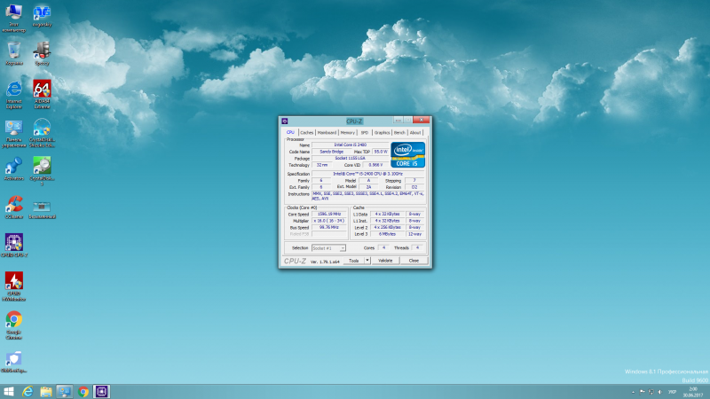710x399 pixels.
Task: Click the Level 3 cache size value
Action: (387, 234)
